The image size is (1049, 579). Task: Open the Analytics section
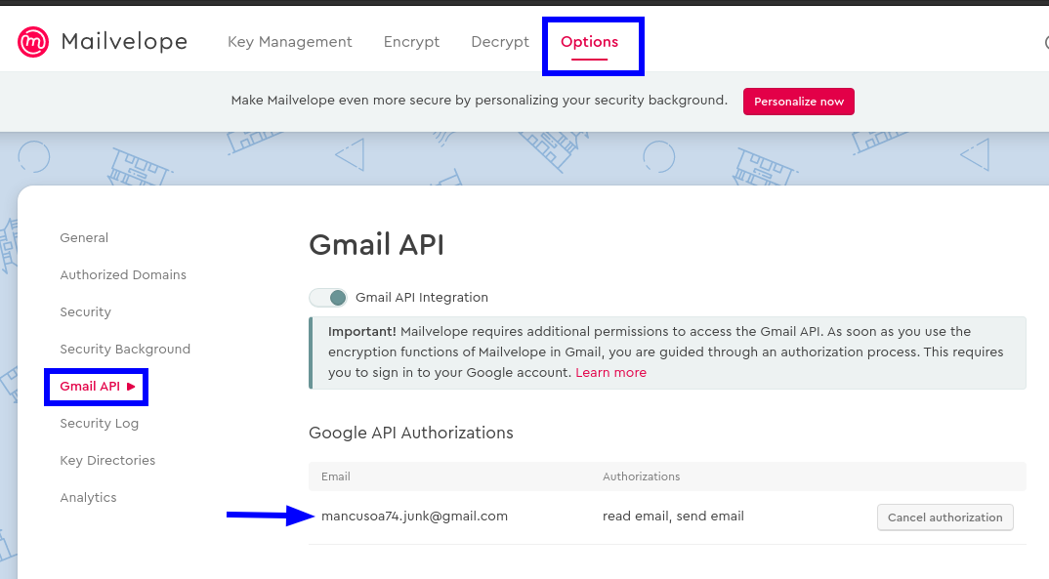[x=88, y=497]
